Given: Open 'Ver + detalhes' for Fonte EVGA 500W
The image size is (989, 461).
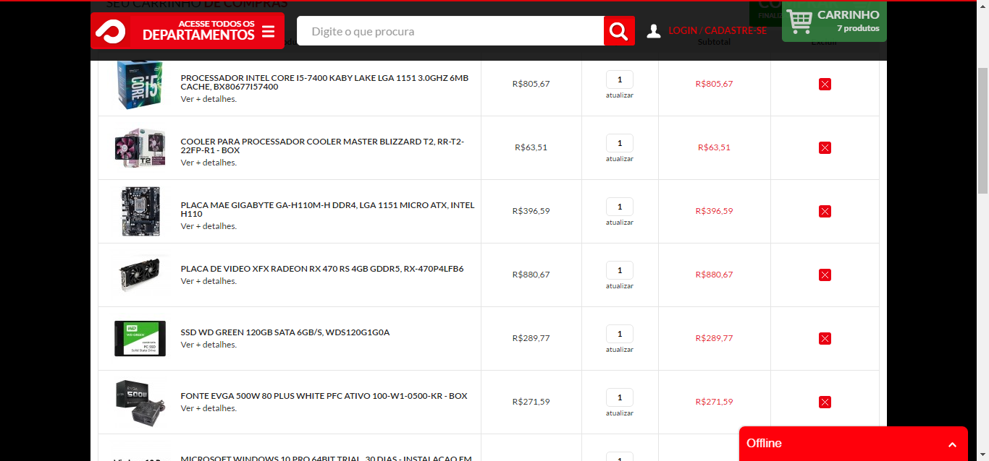Looking at the screenshot, I should [x=209, y=408].
